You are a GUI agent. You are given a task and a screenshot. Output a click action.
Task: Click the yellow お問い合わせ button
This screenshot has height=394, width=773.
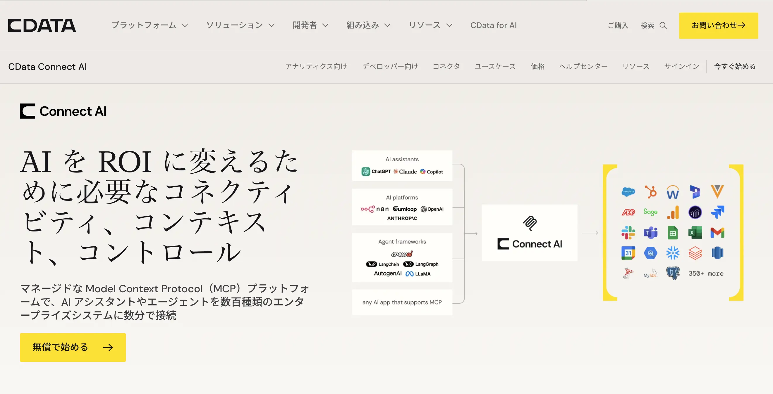pos(718,25)
